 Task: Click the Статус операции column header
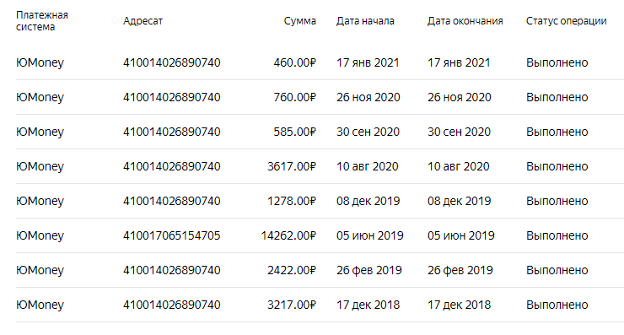pyautogui.click(x=567, y=21)
